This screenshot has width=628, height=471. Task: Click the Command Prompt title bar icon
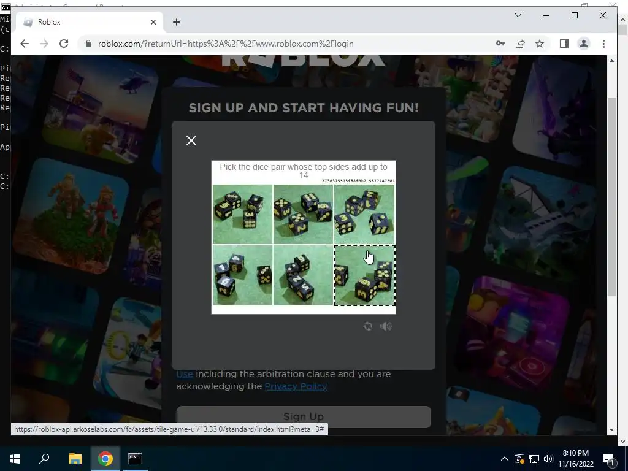tap(6, 7)
